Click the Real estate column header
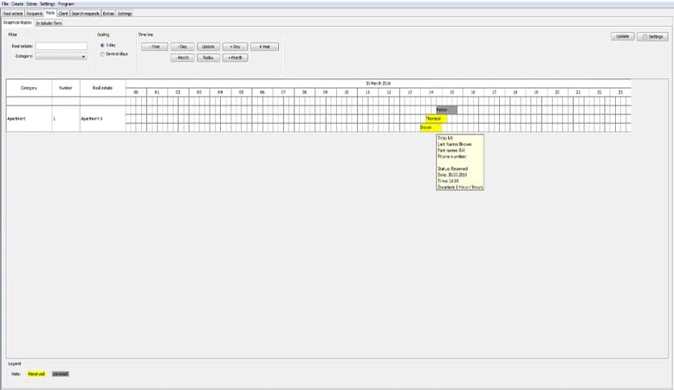 [x=102, y=88]
